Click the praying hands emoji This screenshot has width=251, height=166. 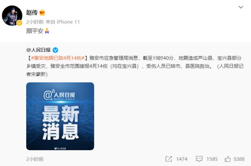pyautogui.click(x=47, y=31)
